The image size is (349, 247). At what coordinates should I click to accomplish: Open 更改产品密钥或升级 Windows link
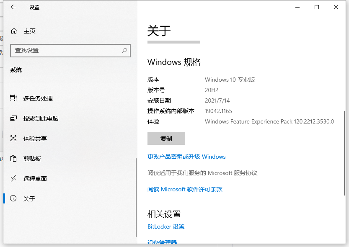pos(185,157)
